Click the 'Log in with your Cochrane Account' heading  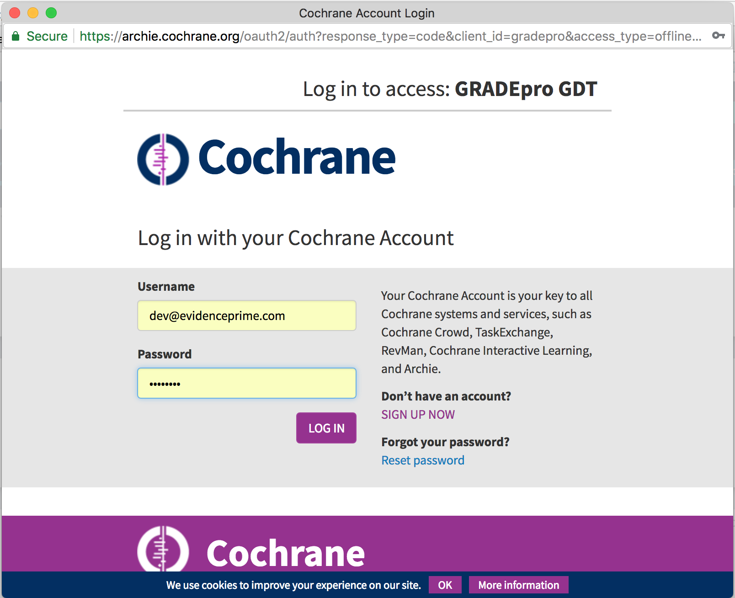[x=296, y=238]
